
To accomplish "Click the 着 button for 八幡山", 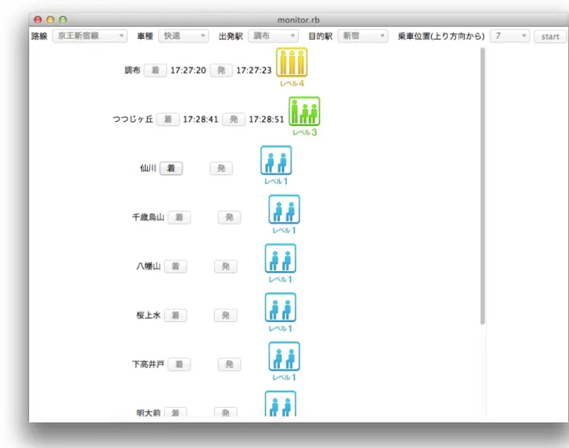I will tap(175, 266).
